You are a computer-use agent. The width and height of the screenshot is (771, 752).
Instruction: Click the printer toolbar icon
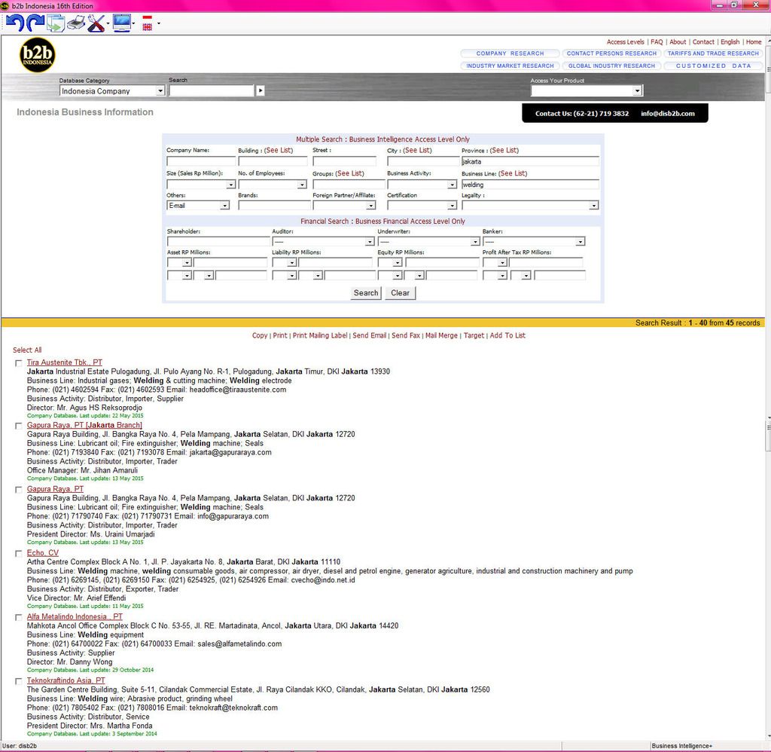(76, 23)
